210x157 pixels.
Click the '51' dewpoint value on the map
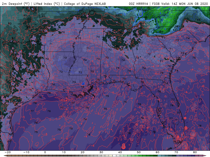[159, 22]
